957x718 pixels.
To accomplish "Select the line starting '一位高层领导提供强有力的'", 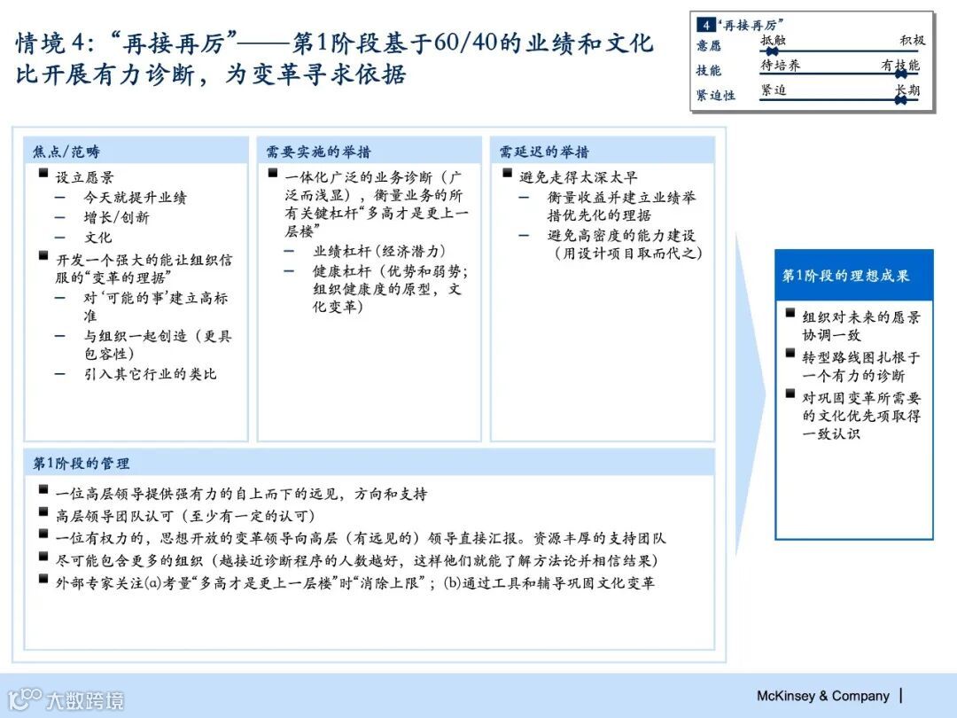I will pos(241,494).
